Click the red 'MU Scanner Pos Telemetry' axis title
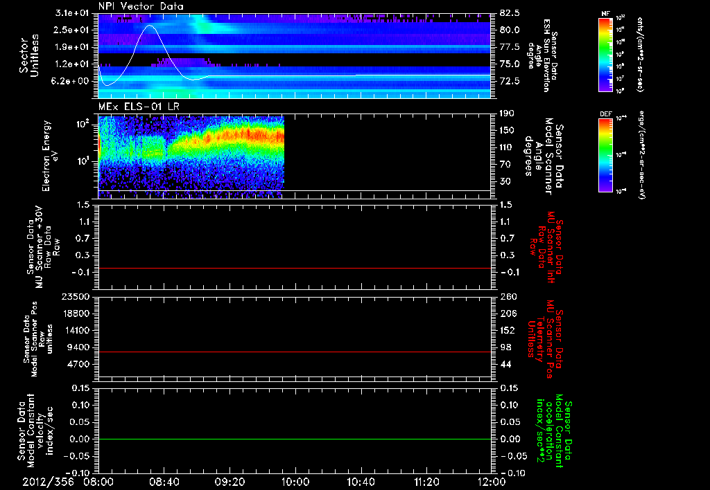The height and width of the screenshot is (490, 710). click(x=545, y=339)
